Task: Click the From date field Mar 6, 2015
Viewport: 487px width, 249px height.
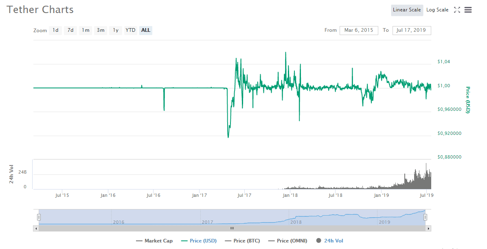Action: [x=359, y=30]
